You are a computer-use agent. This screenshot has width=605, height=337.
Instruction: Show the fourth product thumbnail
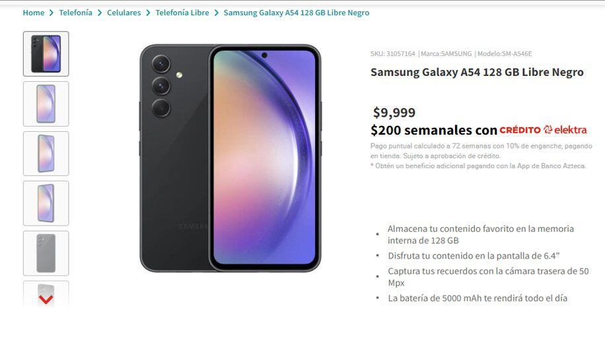[x=46, y=203]
